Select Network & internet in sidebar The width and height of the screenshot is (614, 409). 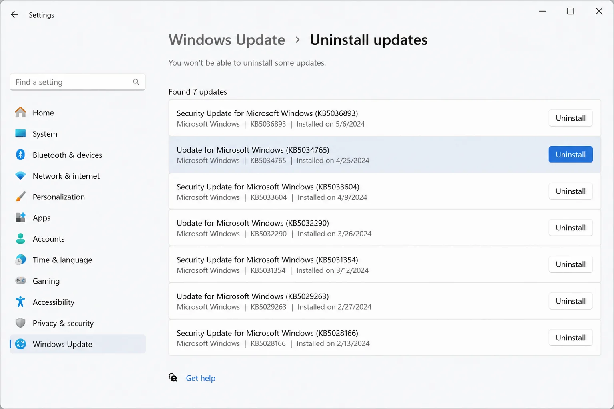[78, 176]
